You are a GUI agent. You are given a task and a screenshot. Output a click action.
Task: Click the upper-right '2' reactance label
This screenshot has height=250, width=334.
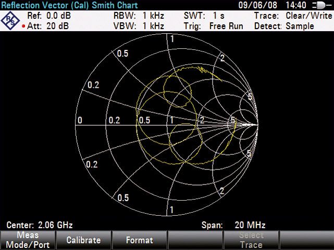(222, 58)
